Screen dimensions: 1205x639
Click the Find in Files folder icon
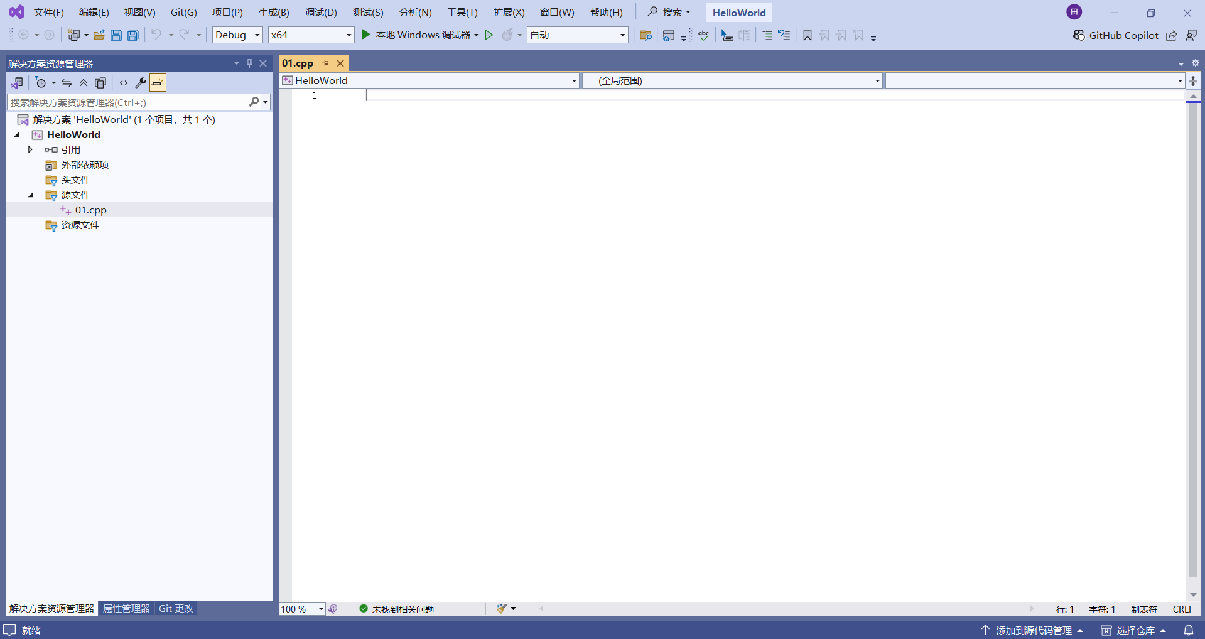tap(646, 35)
